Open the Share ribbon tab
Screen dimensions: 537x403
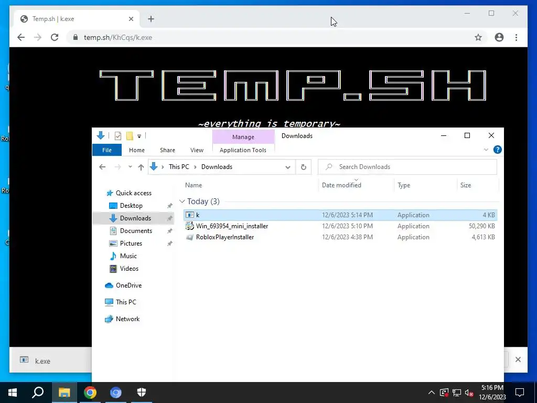pos(167,150)
